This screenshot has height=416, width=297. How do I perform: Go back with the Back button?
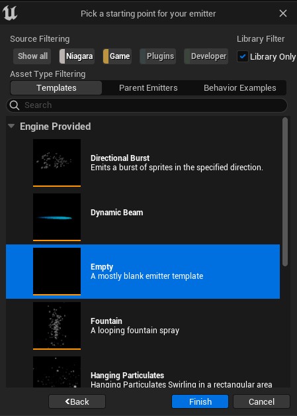[77, 401]
